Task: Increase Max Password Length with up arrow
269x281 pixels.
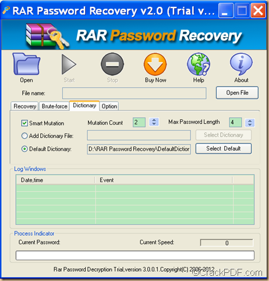Action: pos(250,121)
